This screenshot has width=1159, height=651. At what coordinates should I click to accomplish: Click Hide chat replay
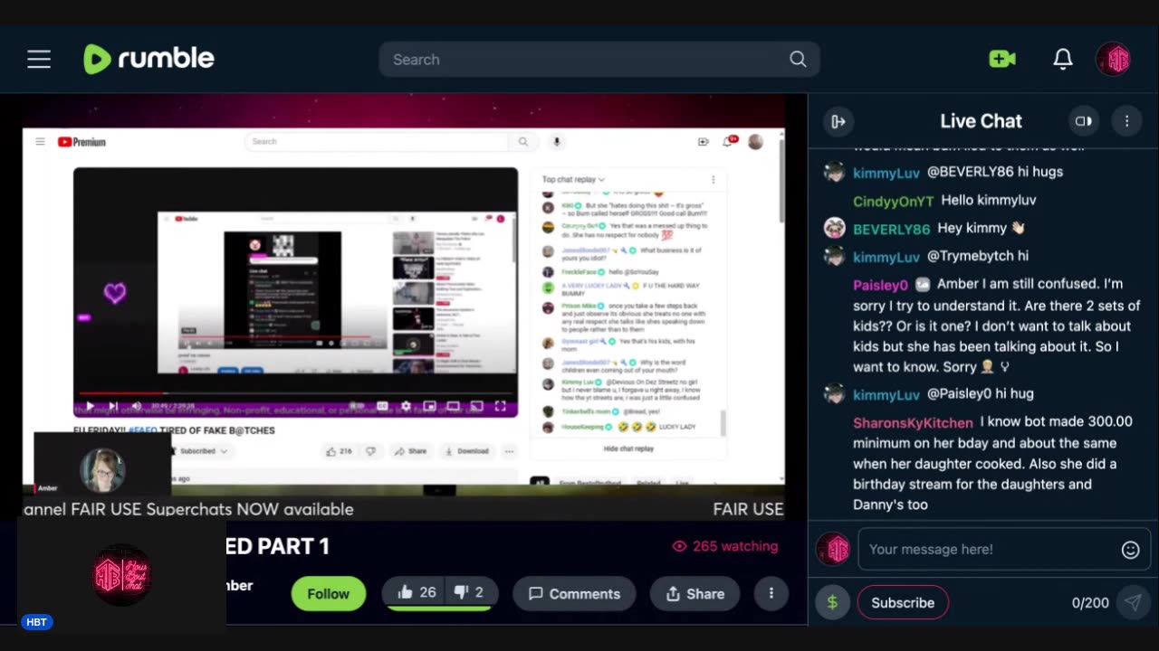pyautogui.click(x=628, y=448)
